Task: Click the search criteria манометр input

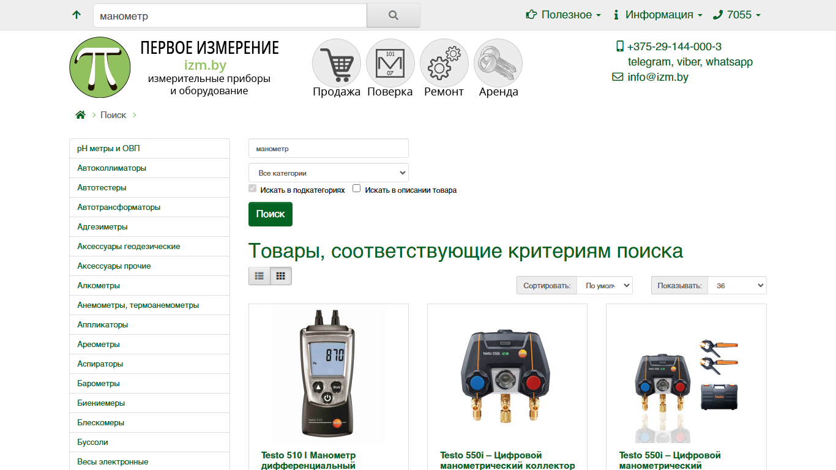Action: point(329,148)
